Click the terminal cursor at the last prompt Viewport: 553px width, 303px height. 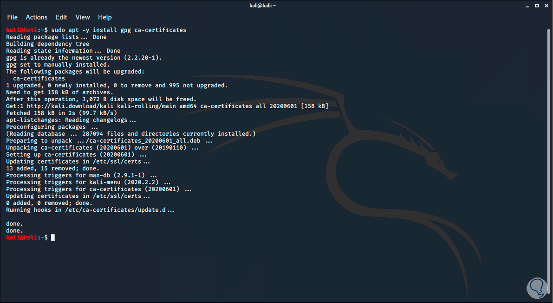53,238
